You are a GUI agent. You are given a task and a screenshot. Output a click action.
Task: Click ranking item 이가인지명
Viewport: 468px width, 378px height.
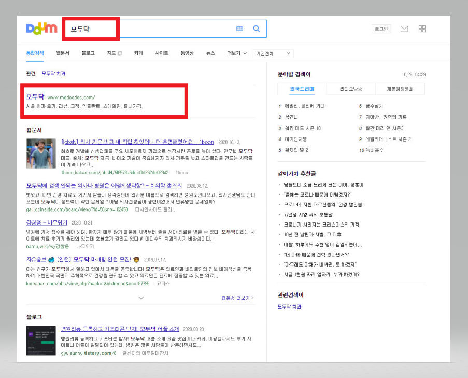tap(295, 139)
